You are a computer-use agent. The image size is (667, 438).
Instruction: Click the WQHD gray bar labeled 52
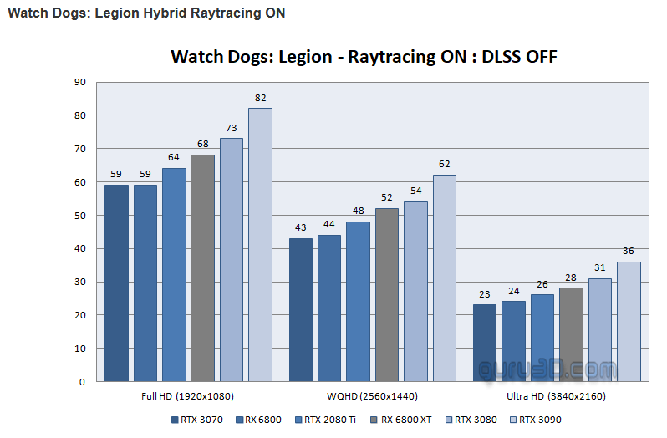(387, 295)
